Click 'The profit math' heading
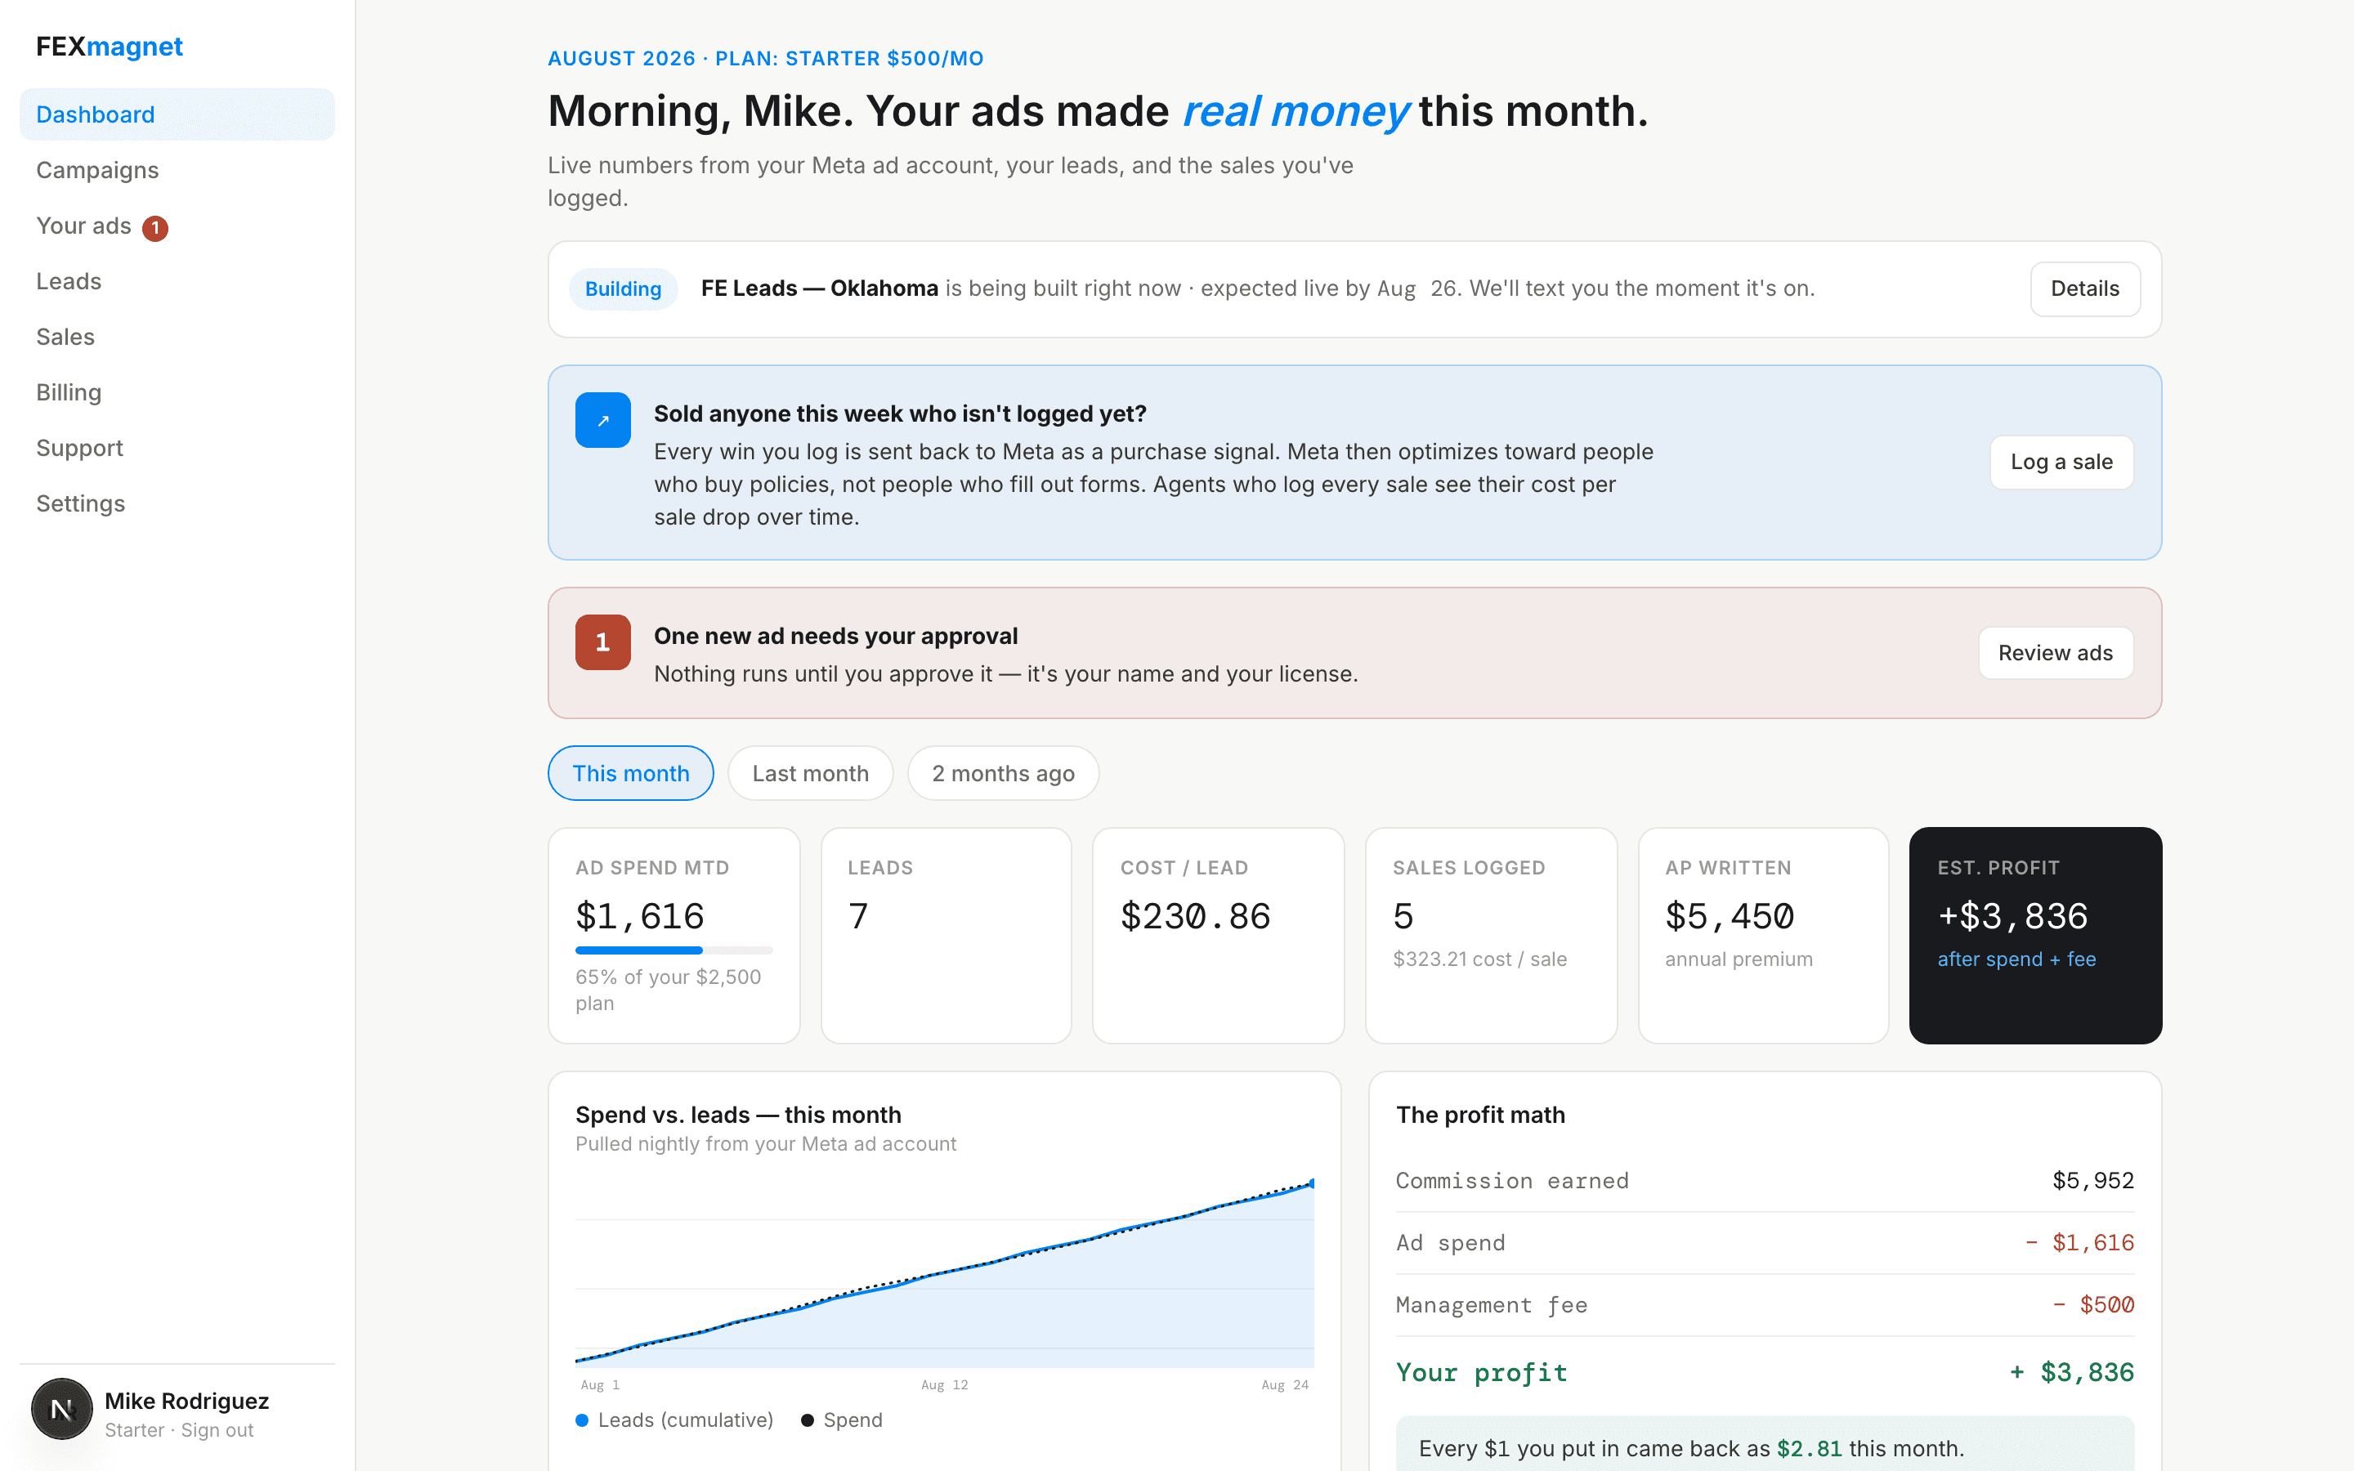The height and width of the screenshot is (1471, 2354). 1479,1115
